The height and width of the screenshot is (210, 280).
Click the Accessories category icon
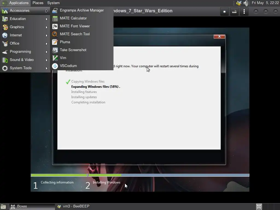tap(5, 11)
